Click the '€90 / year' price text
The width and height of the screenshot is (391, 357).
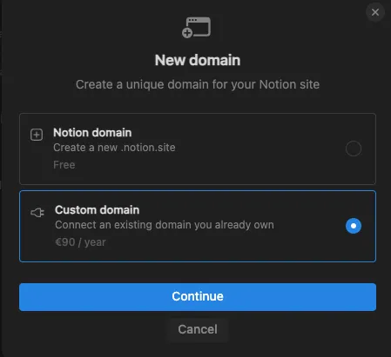(80, 242)
